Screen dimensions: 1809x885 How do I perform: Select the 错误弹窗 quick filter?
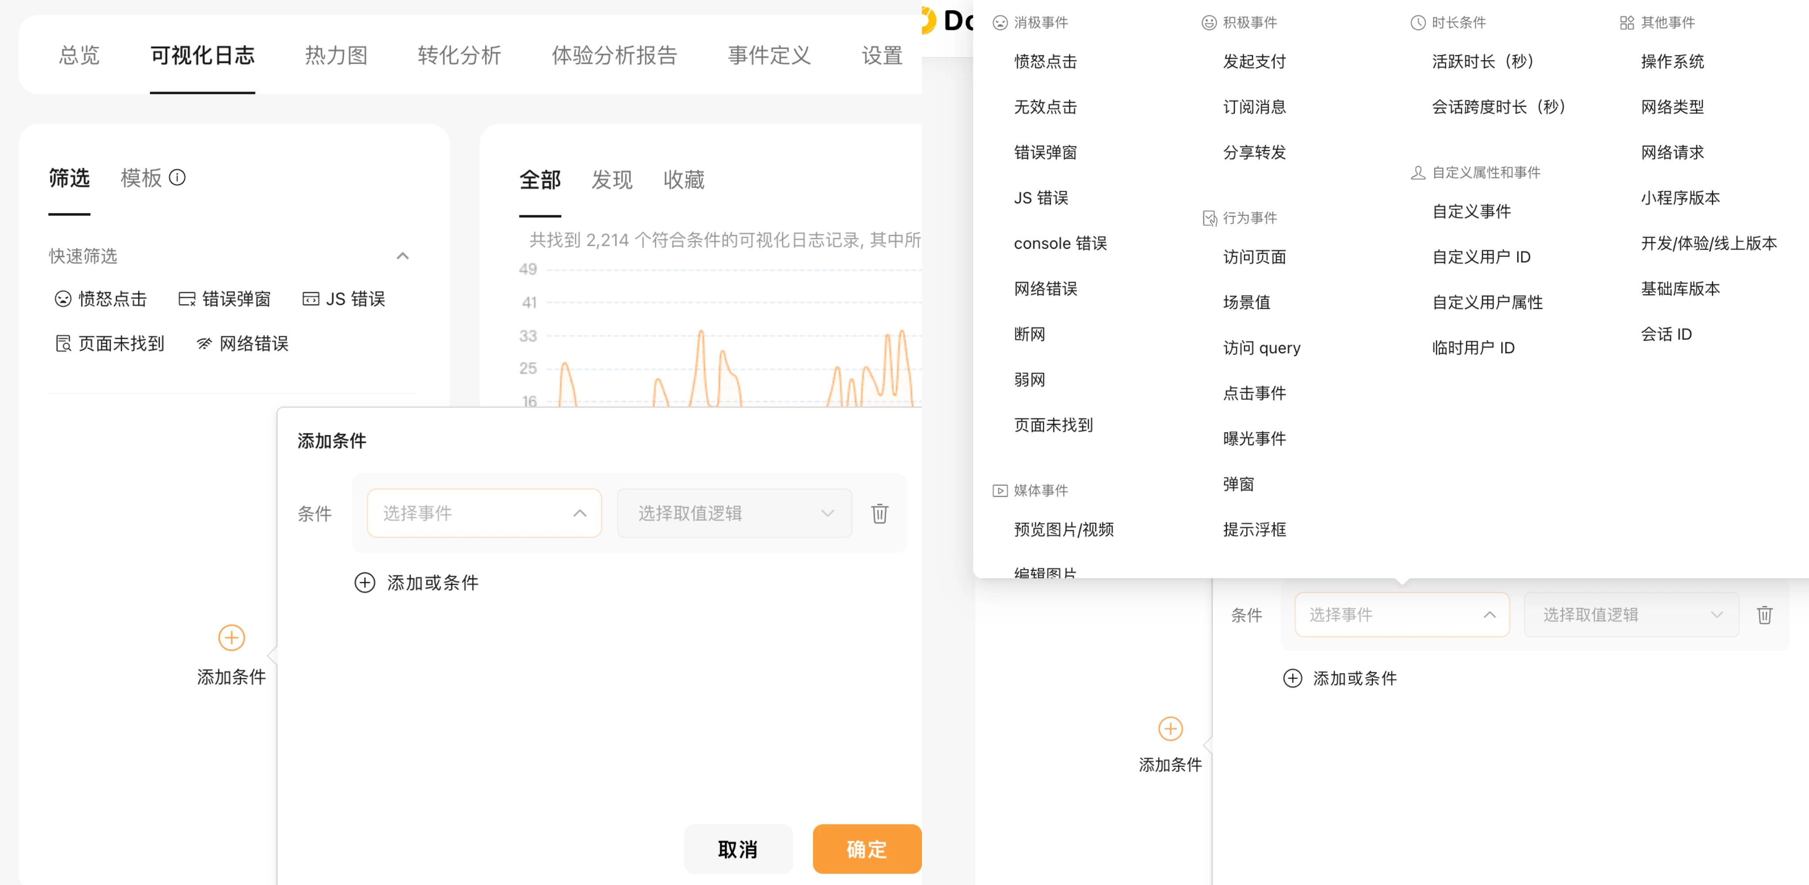click(x=225, y=299)
